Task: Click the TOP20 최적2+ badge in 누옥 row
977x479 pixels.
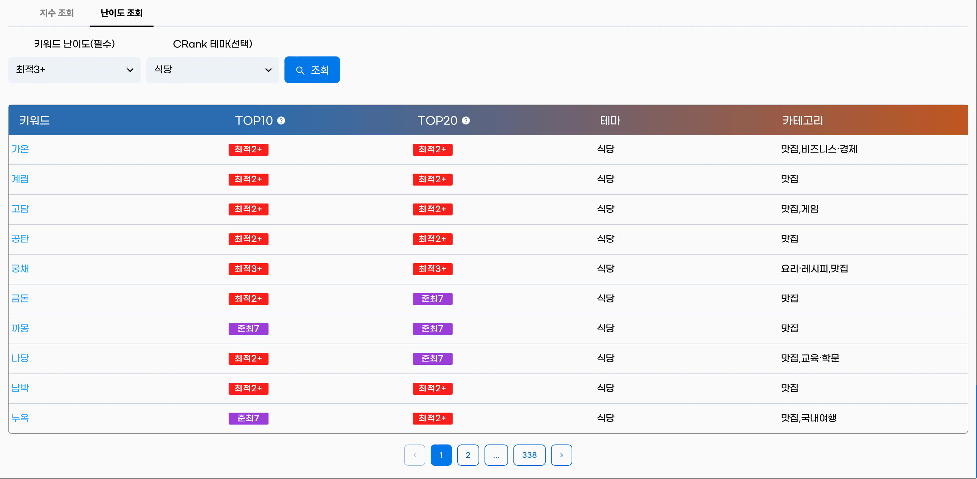Action: tap(432, 418)
